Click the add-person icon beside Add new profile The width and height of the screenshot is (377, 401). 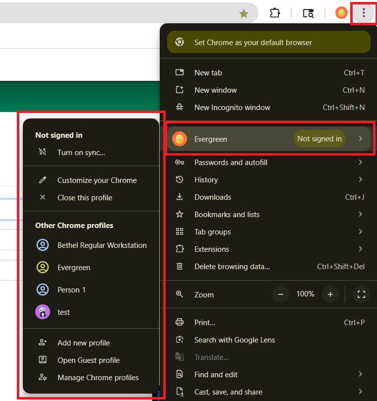coord(43,343)
